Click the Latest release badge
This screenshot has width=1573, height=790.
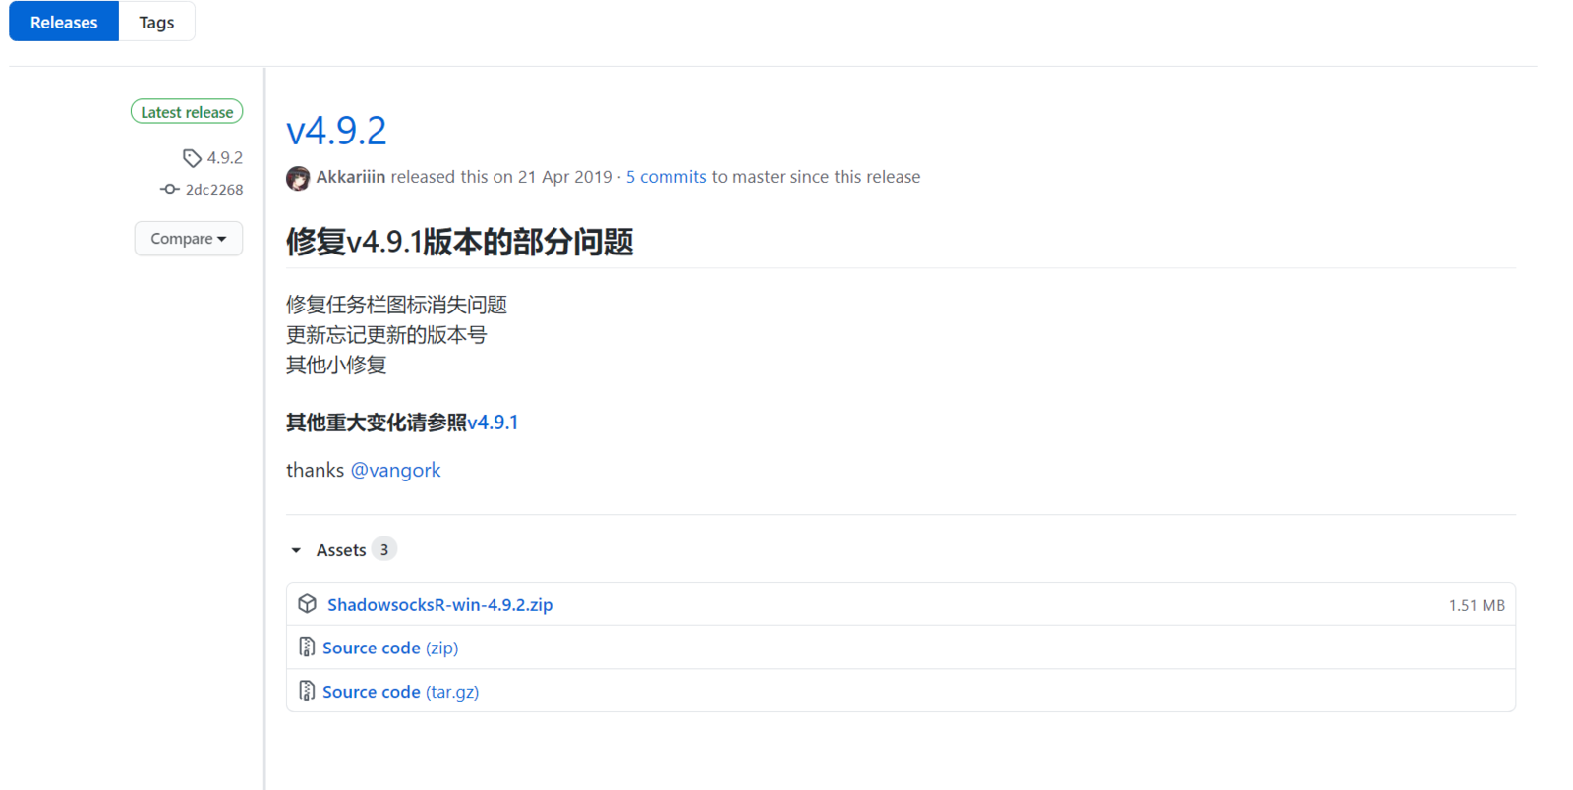point(187,112)
